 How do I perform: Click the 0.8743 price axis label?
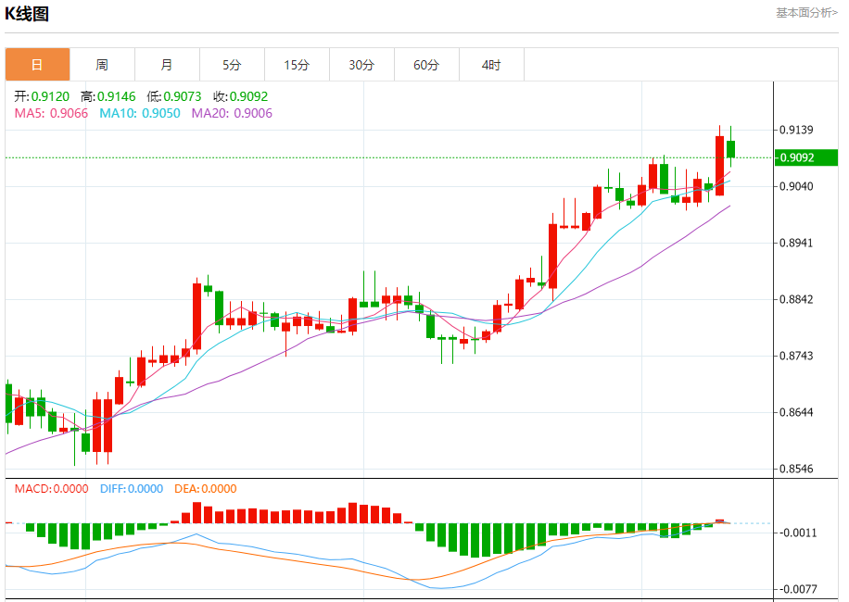(x=796, y=356)
